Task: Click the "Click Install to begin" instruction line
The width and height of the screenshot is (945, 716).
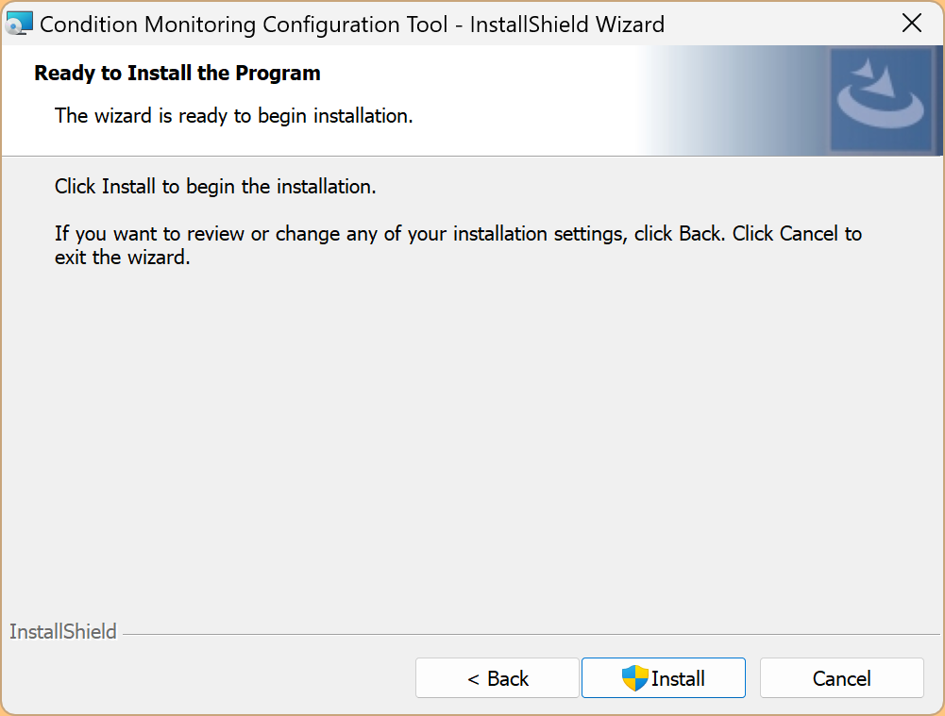Action: (215, 187)
